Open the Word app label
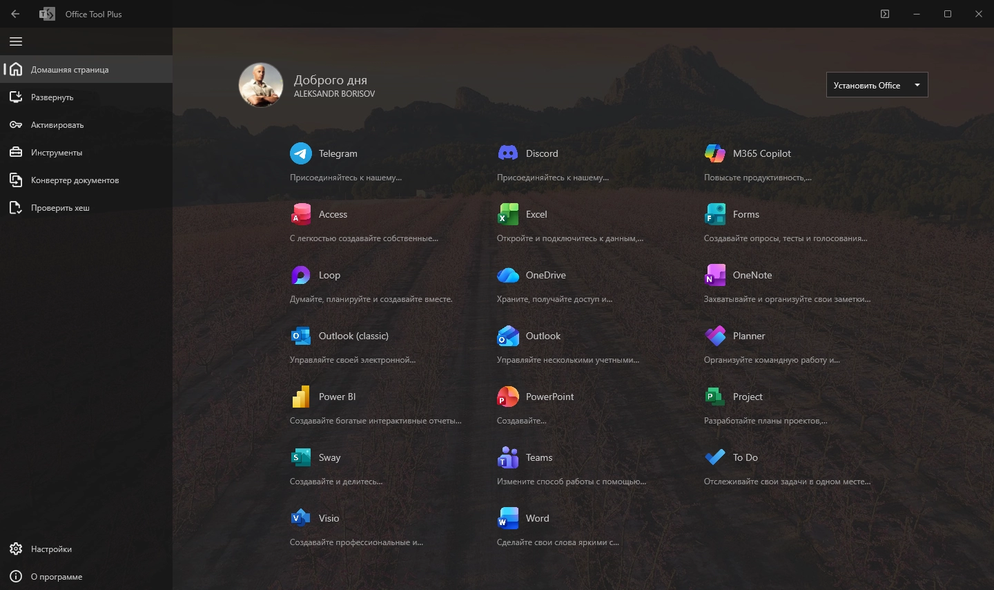 [538, 518]
